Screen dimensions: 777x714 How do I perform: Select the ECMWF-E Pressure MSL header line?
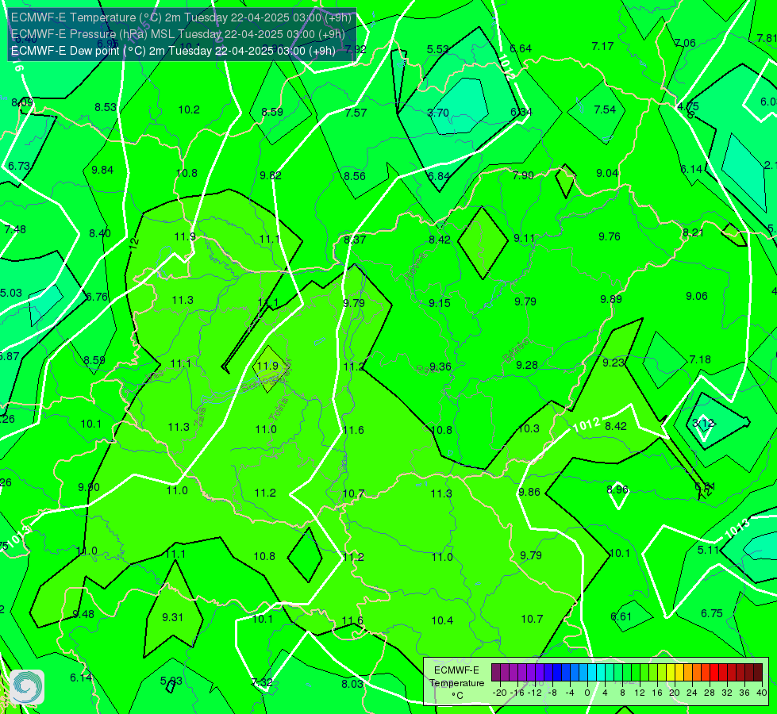178,34
